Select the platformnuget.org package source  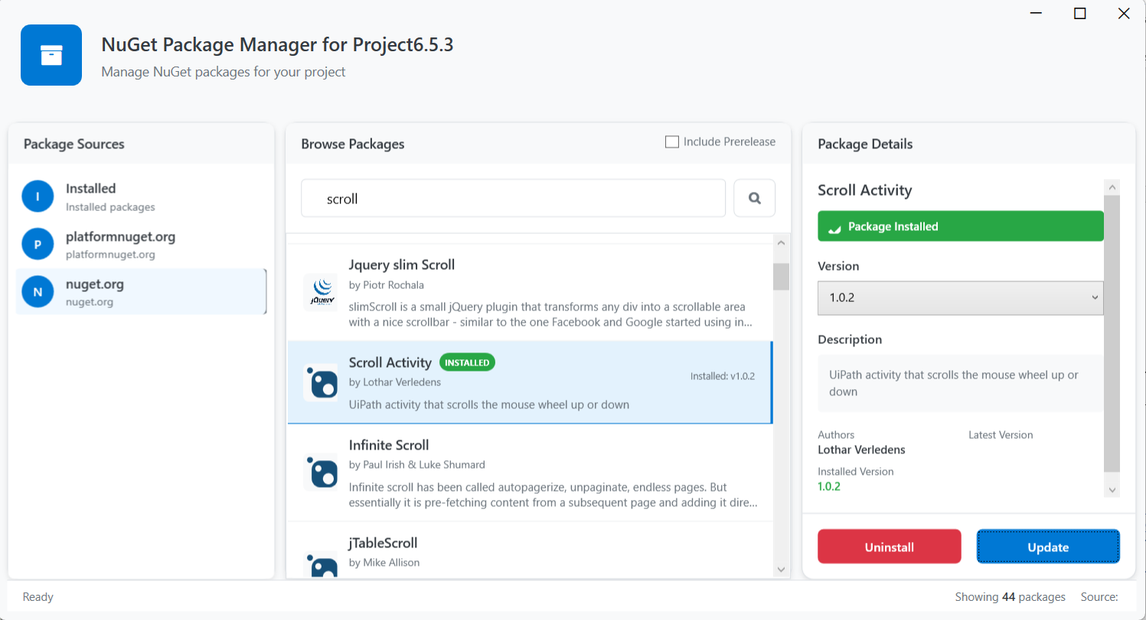point(141,244)
